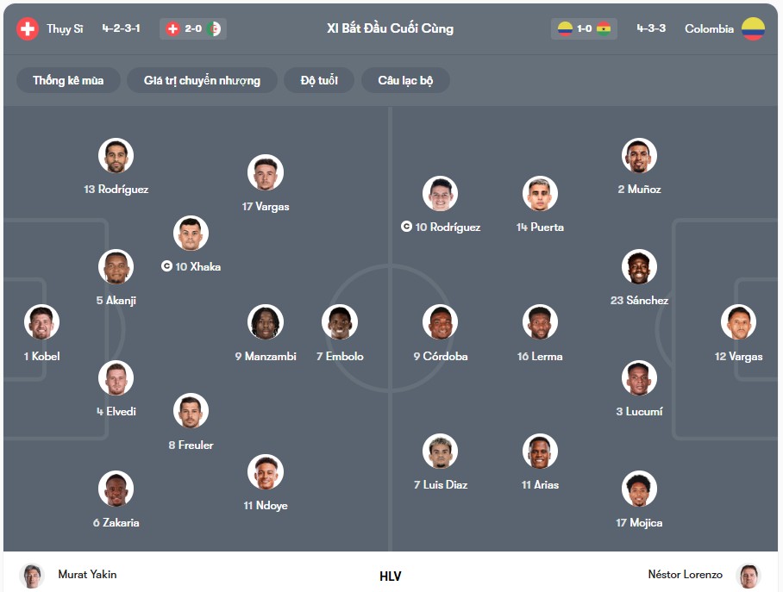The width and height of the screenshot is (783, 592).
Task: Select Embolo's avatar on the pitch
Action: point(340,322)
